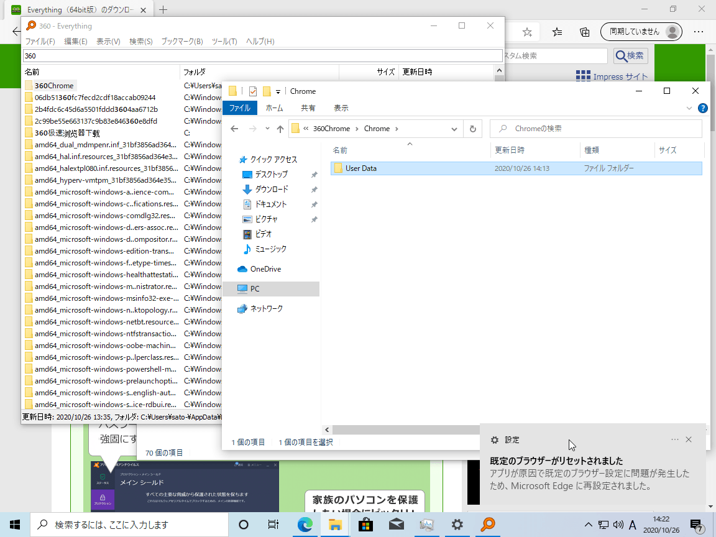Open the Settings gear in the taskbar
This screenshot has height=537, width=716.
[457, 525]
